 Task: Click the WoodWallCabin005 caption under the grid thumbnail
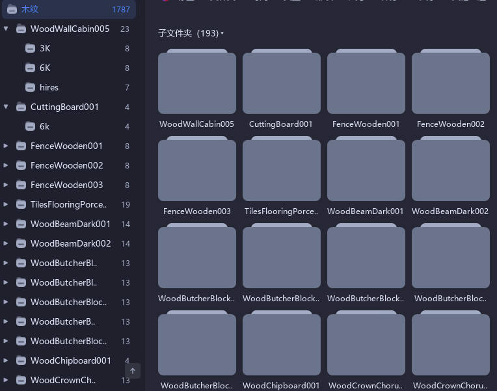pos(196,124)
